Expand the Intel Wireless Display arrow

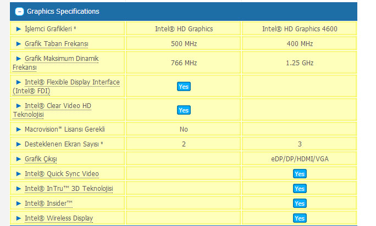(x=19, y=218)
